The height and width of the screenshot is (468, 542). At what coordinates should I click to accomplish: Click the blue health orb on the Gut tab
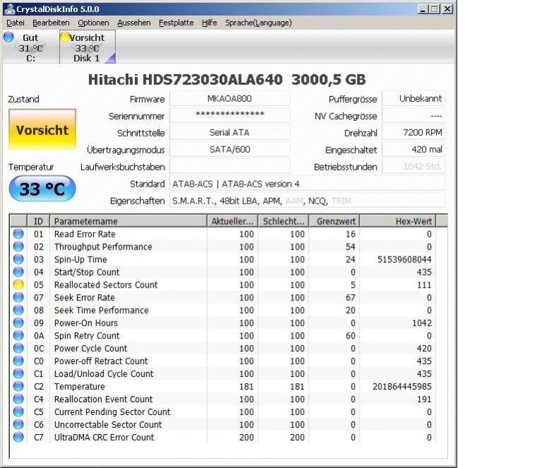pos(8,37)
